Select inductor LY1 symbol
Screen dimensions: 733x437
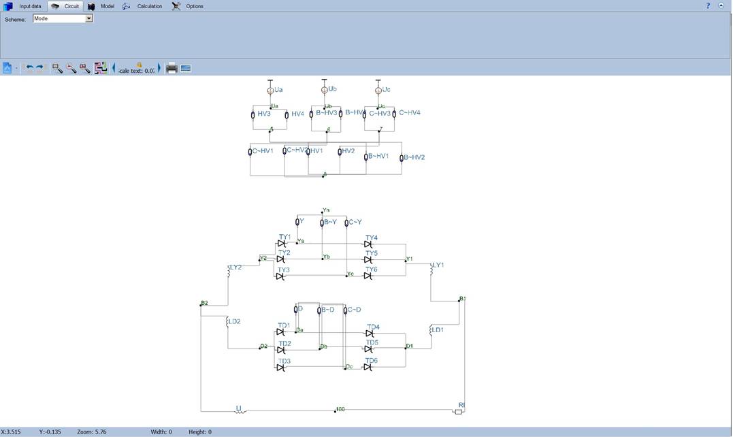point(431,269)
